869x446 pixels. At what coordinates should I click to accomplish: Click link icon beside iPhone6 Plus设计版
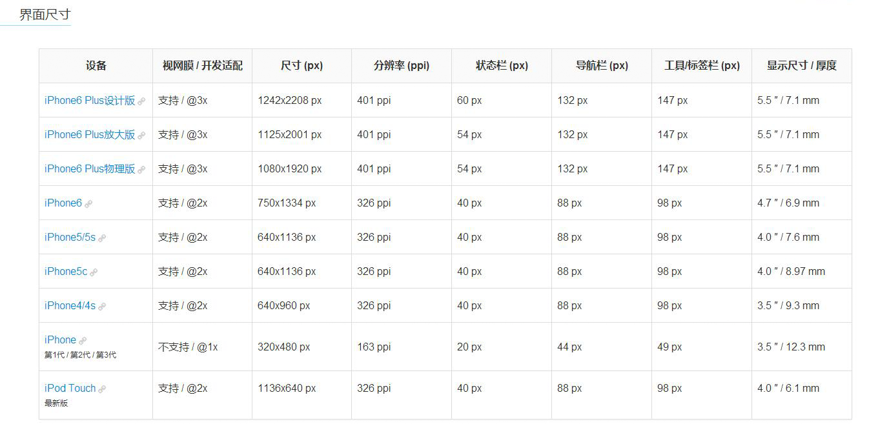[x=141, y=101]
